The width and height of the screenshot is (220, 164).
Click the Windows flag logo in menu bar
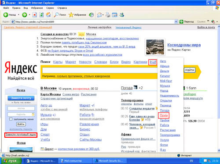point(217,8)
